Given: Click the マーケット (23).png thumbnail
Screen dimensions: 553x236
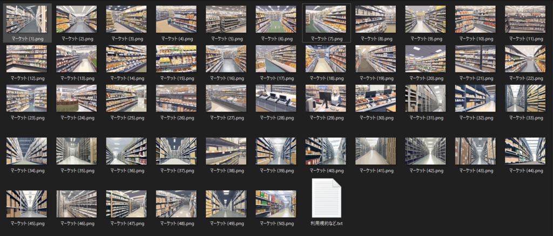Looking at the screenshot, I should coord(27,98).
